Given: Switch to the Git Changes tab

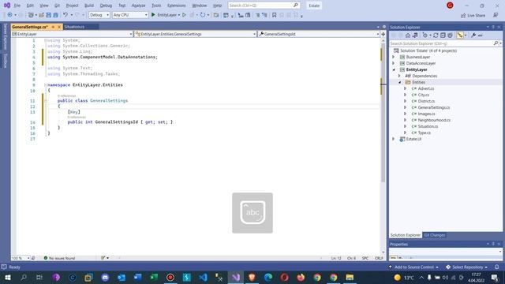Looking at the screenshot, I should (x=434, y=235).
